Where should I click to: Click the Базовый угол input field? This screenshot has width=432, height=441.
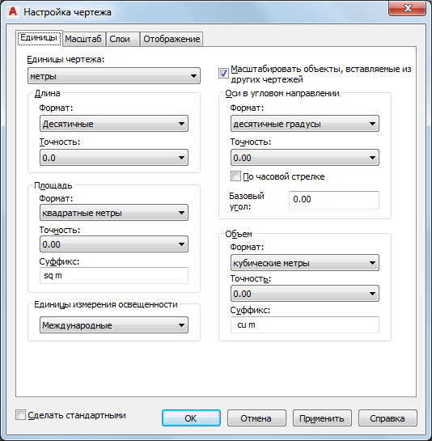334,200
